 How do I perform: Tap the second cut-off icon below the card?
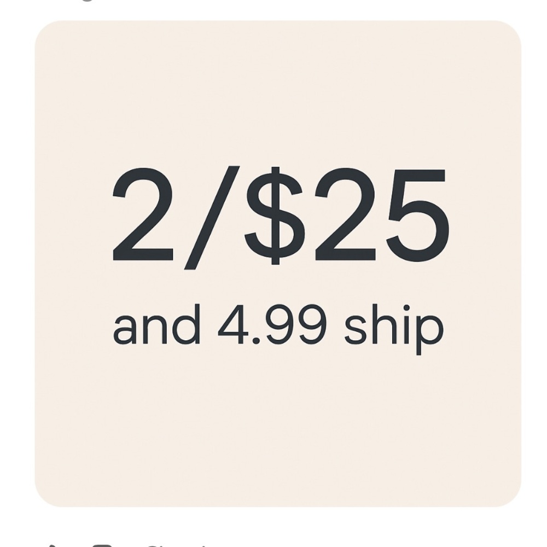coord(102,544)
